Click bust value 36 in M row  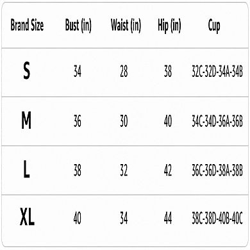click(78, 121)
